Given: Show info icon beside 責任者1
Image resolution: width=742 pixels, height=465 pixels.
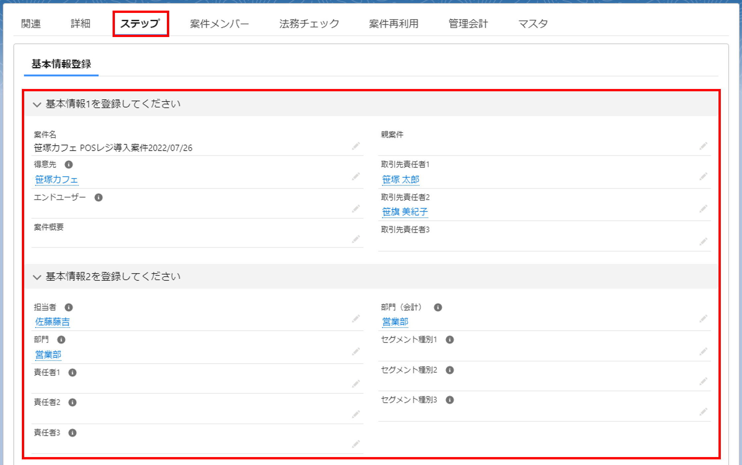Looking at the screenshot, I should point(72,373).
